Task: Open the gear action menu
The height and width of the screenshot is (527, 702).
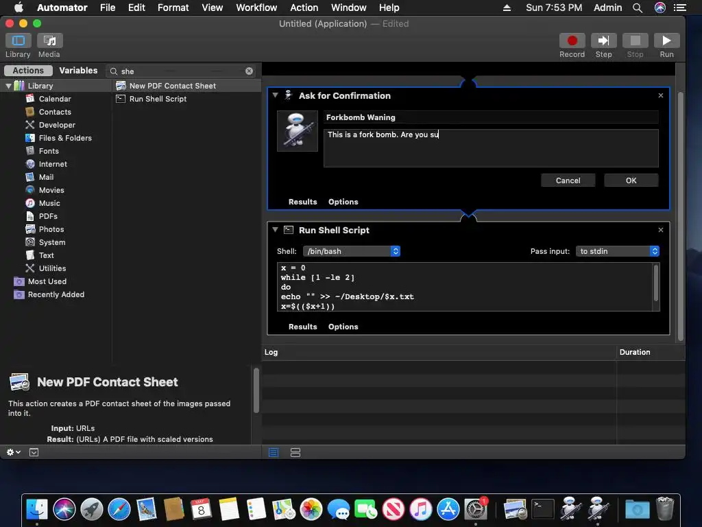Action: (x=14, y=452)
